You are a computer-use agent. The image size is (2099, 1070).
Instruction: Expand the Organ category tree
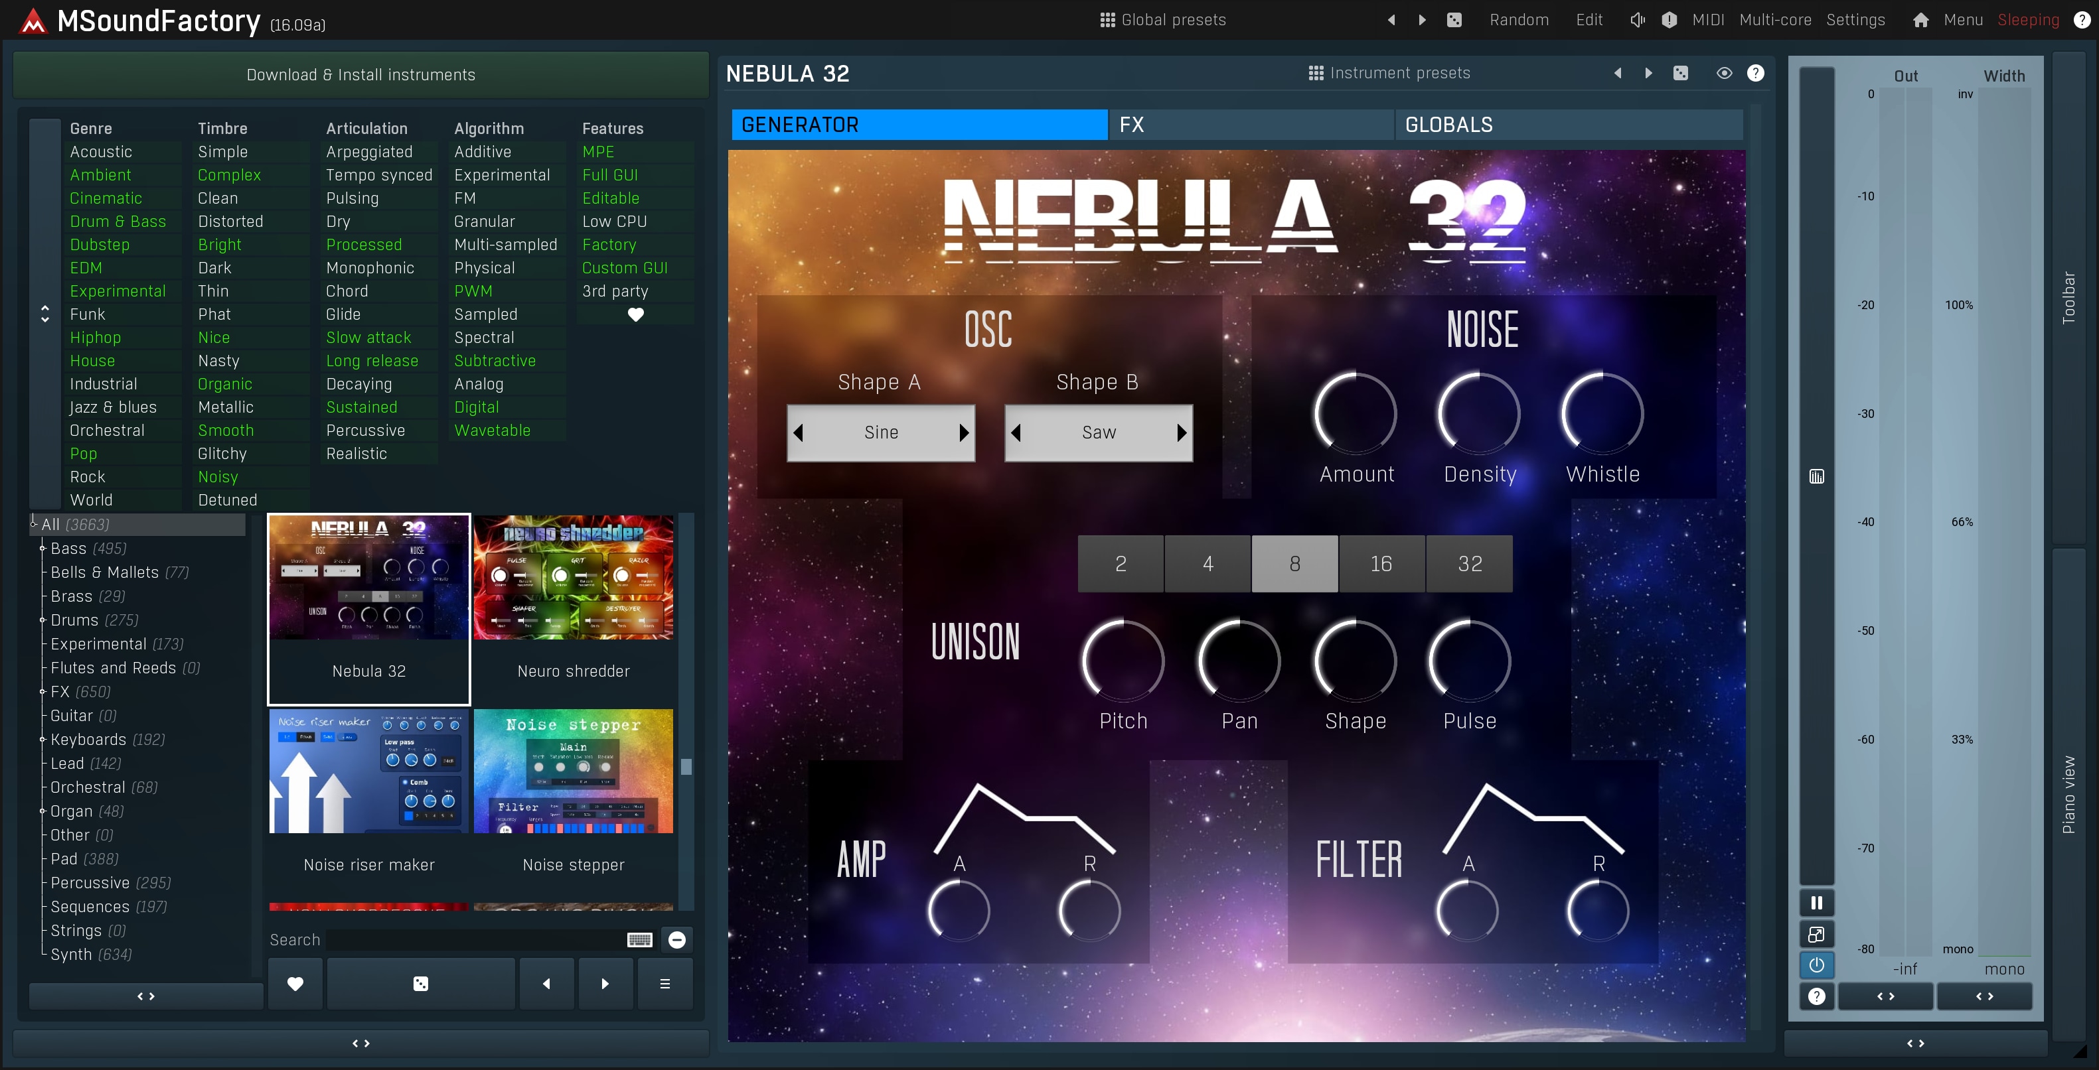tap(42, 811)
